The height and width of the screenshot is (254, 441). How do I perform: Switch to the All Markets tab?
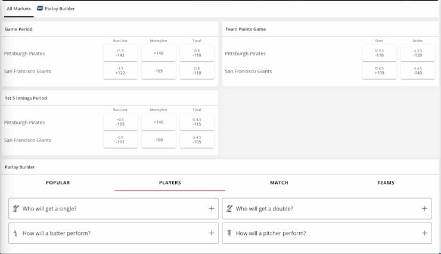[18, 10]
